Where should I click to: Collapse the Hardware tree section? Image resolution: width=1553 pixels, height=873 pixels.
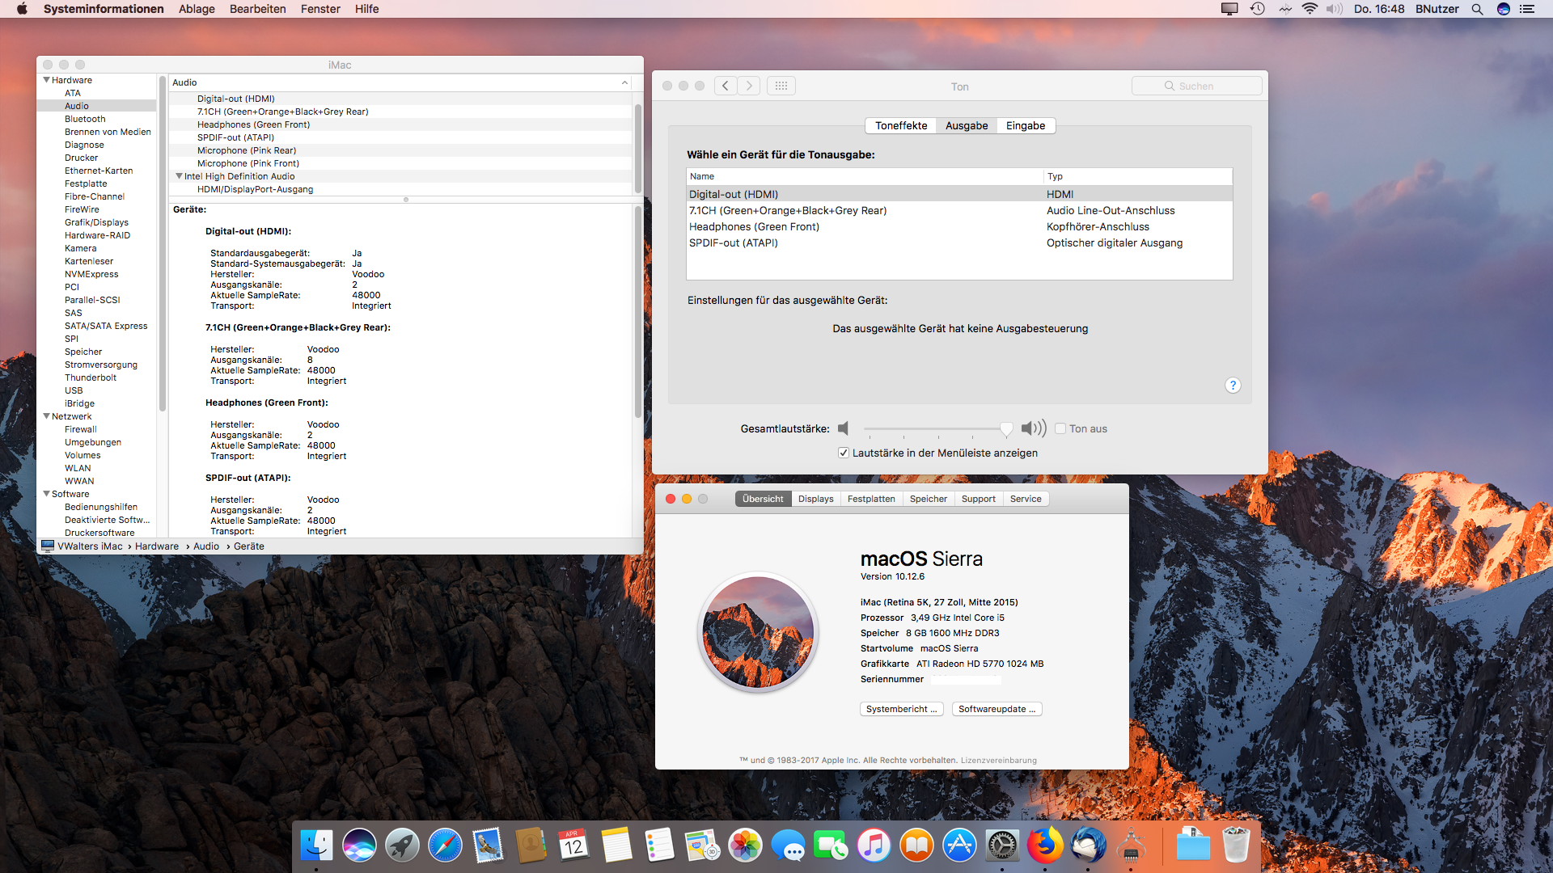click(x=46, y=80)
